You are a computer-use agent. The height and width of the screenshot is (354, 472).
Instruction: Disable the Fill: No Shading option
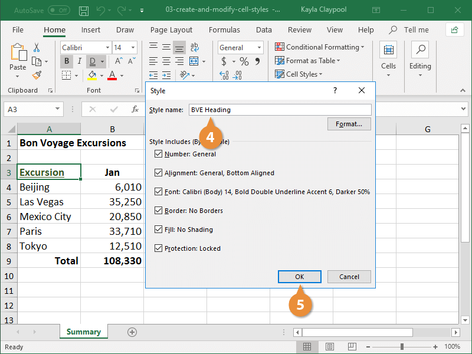coord(158,230)
